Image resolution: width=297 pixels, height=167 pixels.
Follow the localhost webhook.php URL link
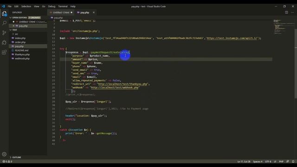coord(115,88)
